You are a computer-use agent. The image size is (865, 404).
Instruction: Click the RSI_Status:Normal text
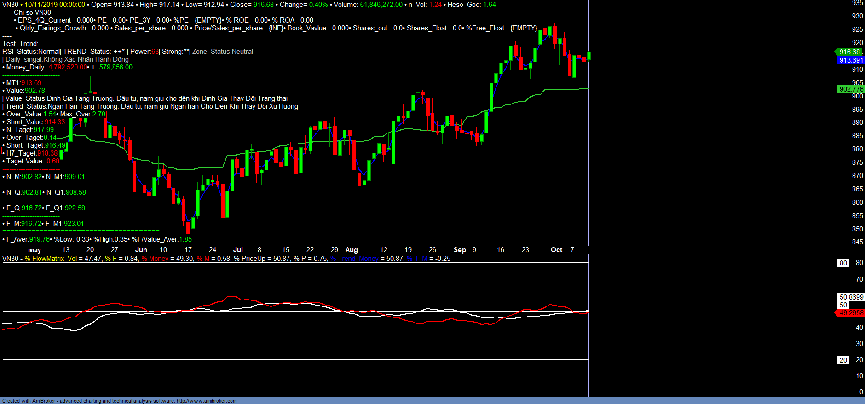(31, 52)
